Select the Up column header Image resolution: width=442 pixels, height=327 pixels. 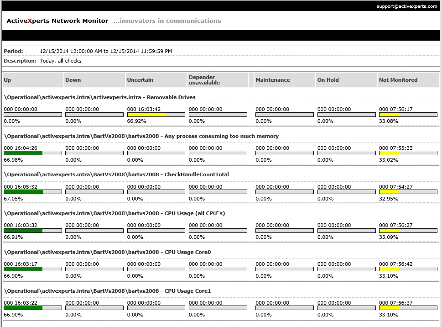8,80
